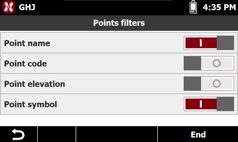
Task: Click the circle indicator on Point code switch
Action: [x=217, y=63]
